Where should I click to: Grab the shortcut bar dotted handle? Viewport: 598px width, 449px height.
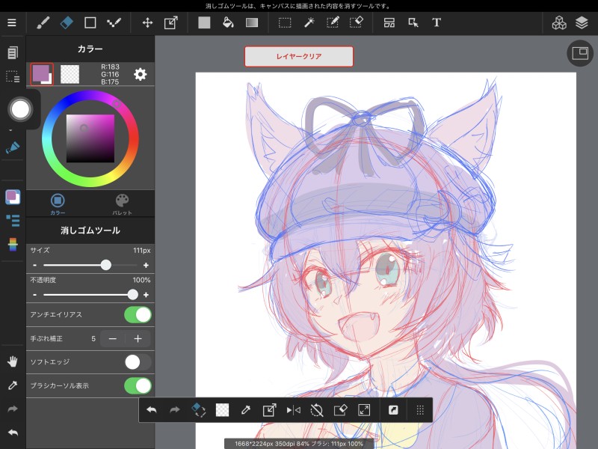click(420, 410)
